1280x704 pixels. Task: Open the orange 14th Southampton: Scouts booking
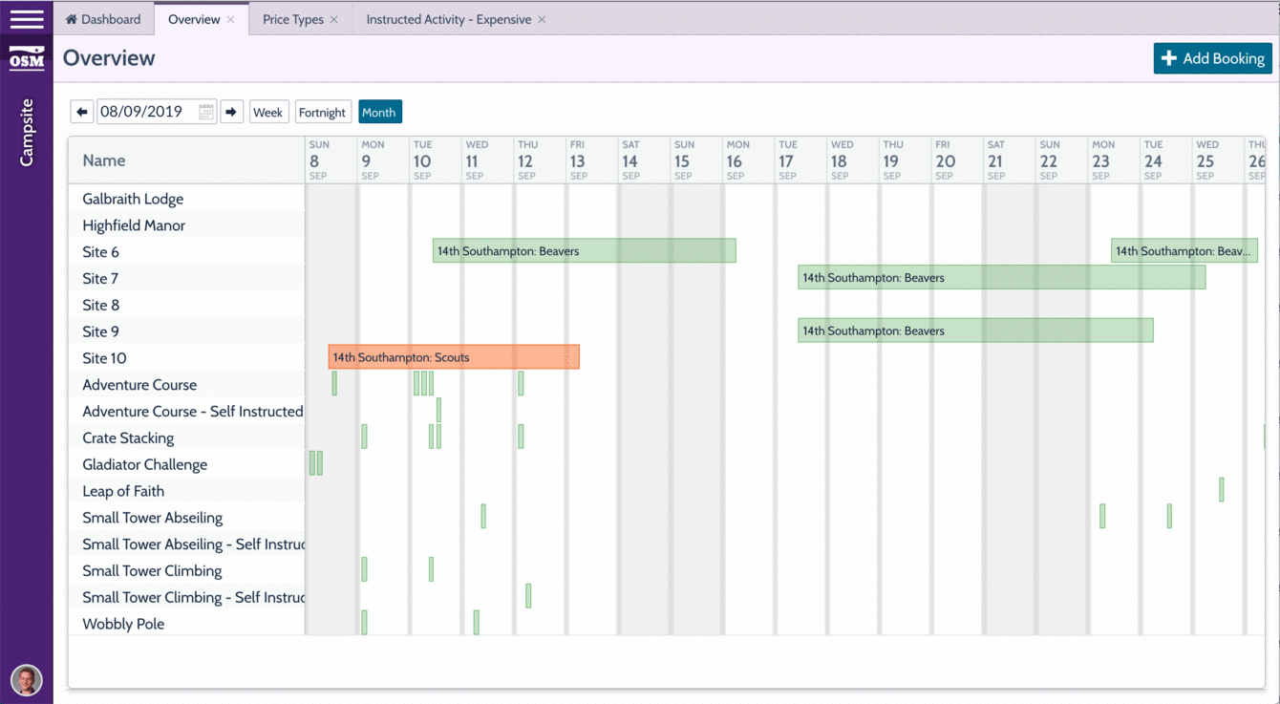[454, 357]
